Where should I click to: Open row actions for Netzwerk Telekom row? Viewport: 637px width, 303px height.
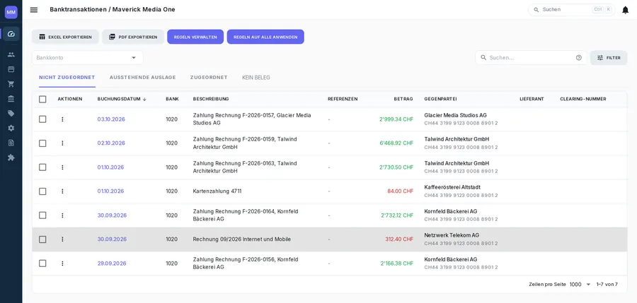tap(62, 239)
